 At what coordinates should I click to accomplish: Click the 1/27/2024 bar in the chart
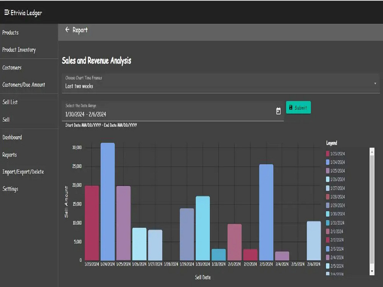coord(155,245)
